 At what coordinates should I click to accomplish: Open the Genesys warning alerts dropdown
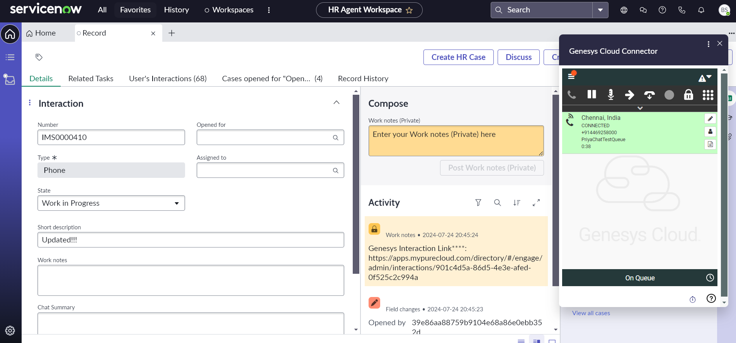[x=705, y=78]
